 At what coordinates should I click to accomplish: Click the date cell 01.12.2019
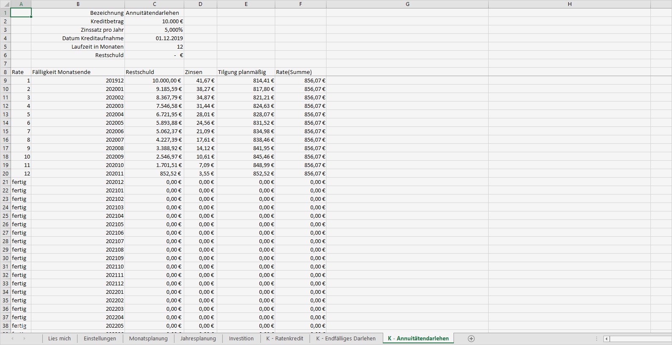pos(155,38)
